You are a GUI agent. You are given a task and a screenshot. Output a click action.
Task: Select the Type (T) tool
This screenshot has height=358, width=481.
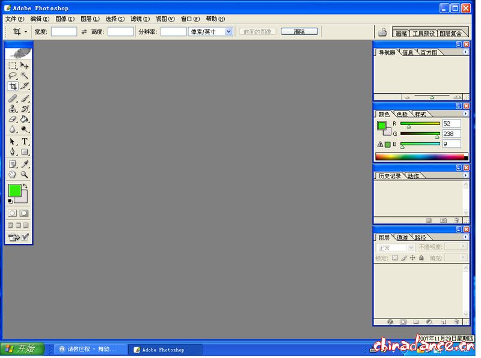pyautogui.click(x=25, y=142)
